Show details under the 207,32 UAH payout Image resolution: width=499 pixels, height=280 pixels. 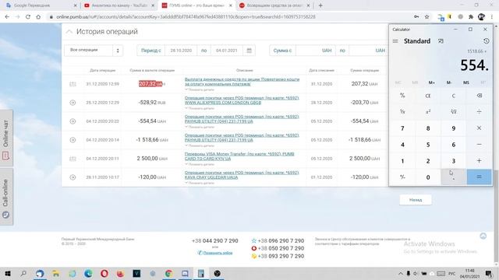tap(200, 90)
